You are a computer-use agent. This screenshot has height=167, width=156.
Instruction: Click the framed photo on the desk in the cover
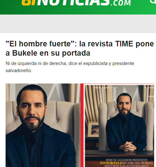point(93,129)
